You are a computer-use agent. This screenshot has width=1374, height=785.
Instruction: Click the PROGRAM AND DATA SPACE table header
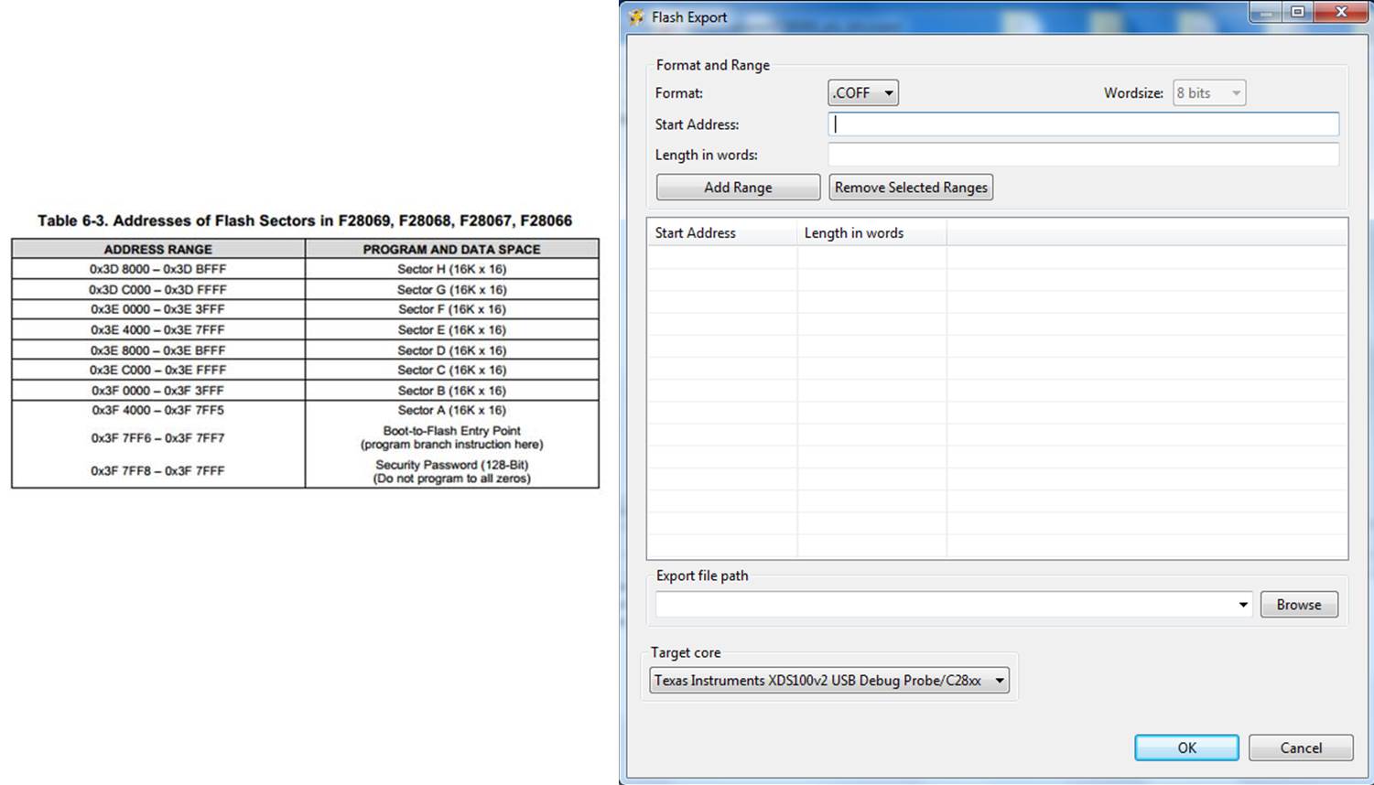(x=452, y=249)
